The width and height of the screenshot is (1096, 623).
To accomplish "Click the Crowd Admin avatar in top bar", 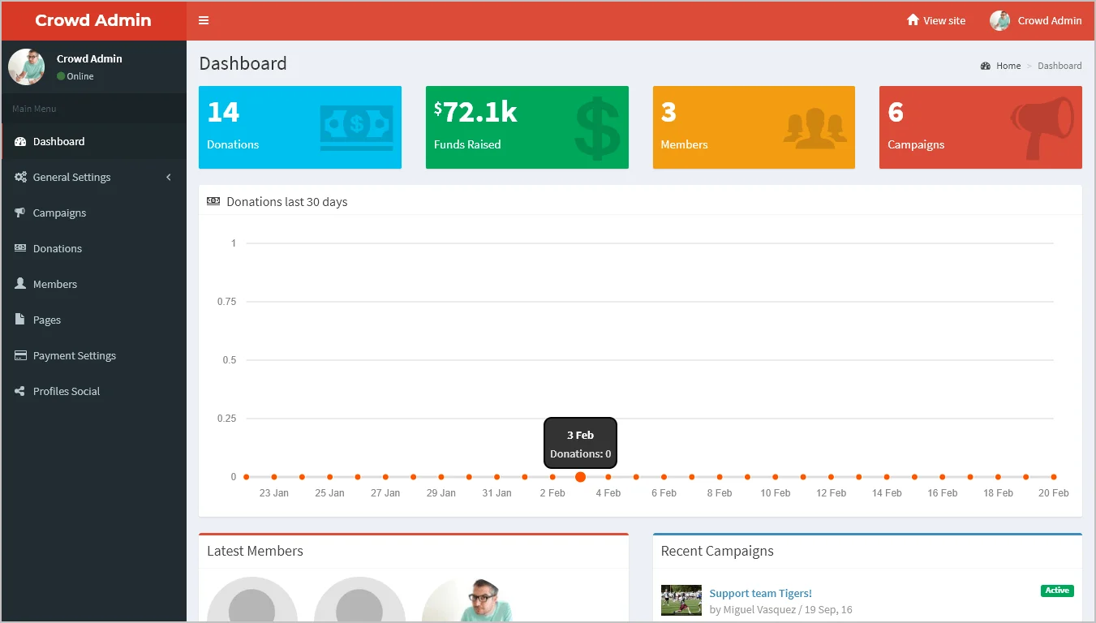I will (x=999, y=20).
